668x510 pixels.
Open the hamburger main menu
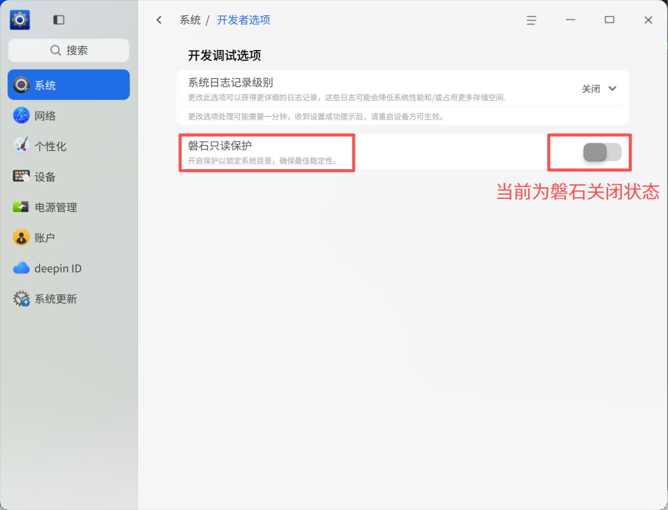click(531, 20)
